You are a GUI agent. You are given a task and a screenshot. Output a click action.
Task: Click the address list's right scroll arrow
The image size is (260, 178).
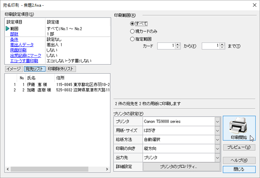pos(107,169)
